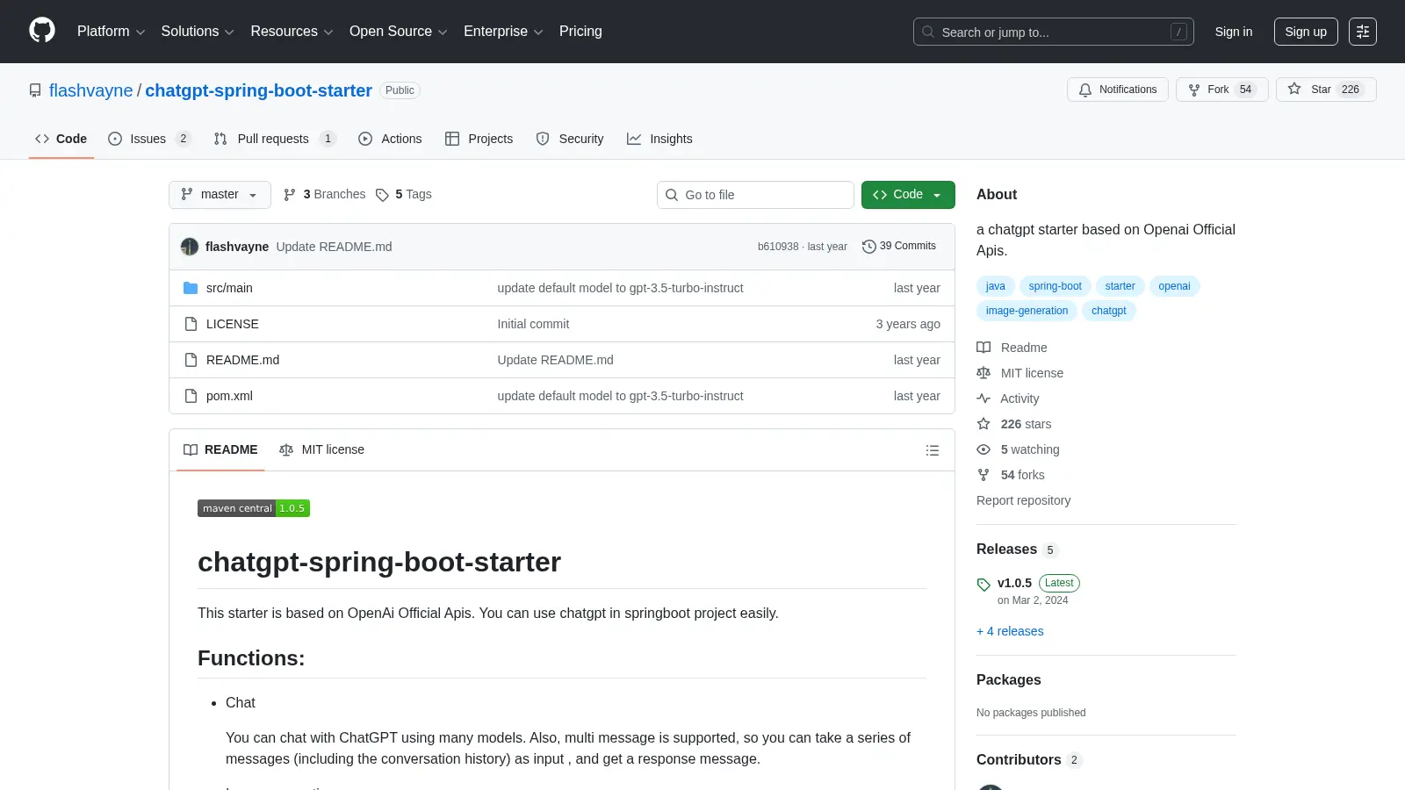The image size is (1405, 790).
Task: Expand the Open Source menu
Action: 399,32
